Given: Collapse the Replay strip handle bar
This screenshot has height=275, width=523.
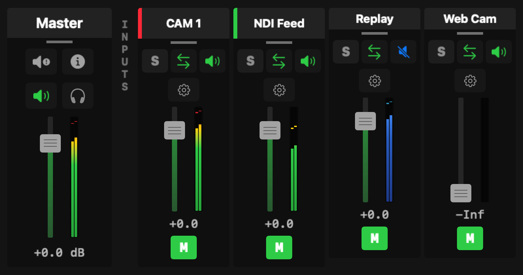Looking at the screenshot, I should tap(375, 33).
